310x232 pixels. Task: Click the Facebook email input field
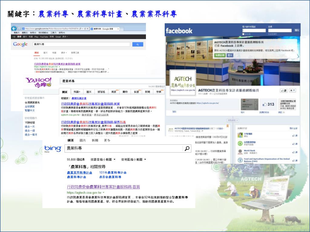click(x=254, y=31)
